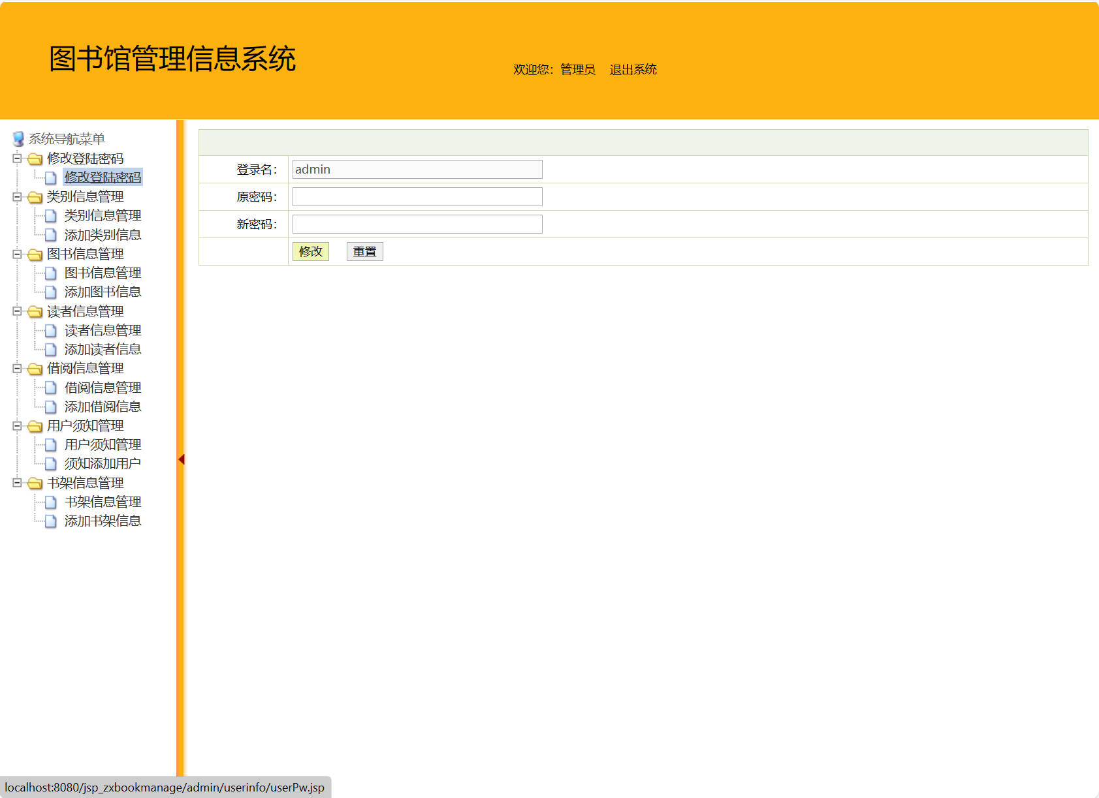Click the folder icon for 用户须知管理

pos(36,426)
